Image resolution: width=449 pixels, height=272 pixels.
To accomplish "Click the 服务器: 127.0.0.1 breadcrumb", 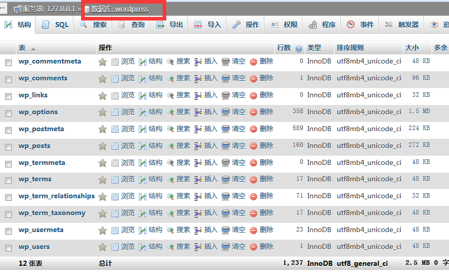I will pos(49,9).
